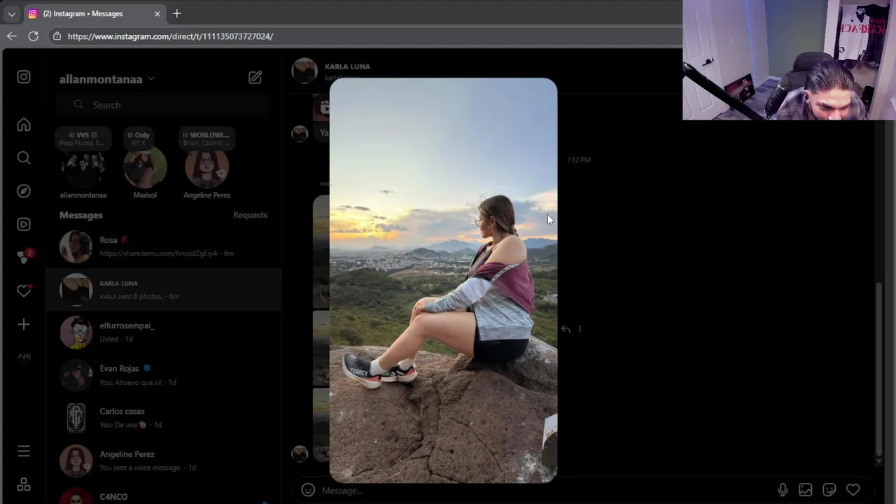Open Marisol's note avatar
Viewport: 896px width, 504px height.
coord(145,169)
